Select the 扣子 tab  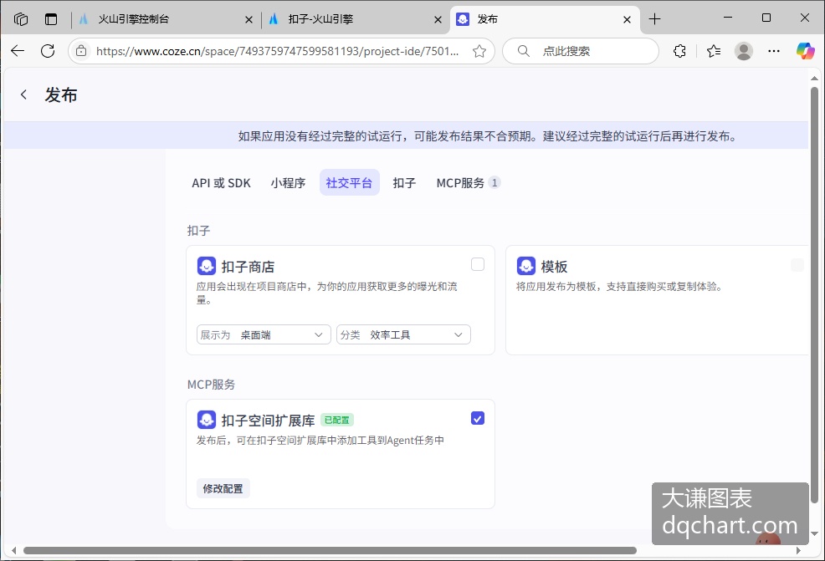click(x=404, y=183)
